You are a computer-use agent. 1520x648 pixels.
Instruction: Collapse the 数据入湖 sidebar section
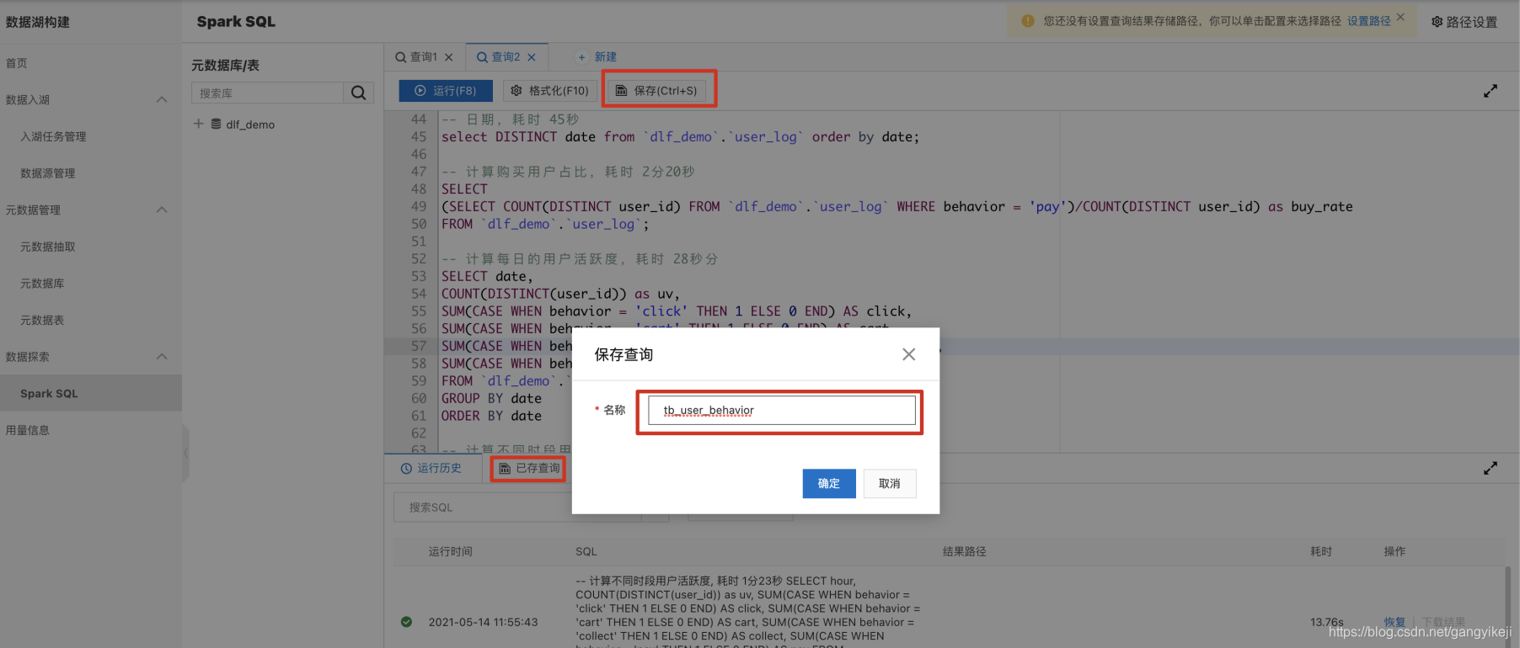(x=162, y=100)
